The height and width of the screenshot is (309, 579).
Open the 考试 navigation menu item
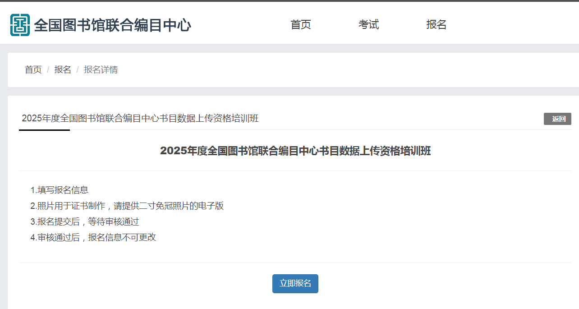(x=369, y=25)
